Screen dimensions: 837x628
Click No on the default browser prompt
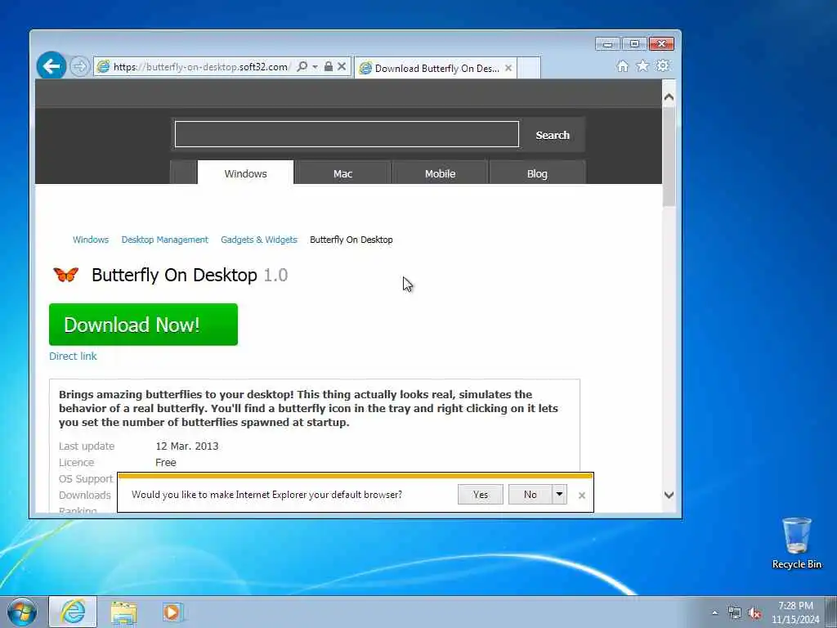530,495
